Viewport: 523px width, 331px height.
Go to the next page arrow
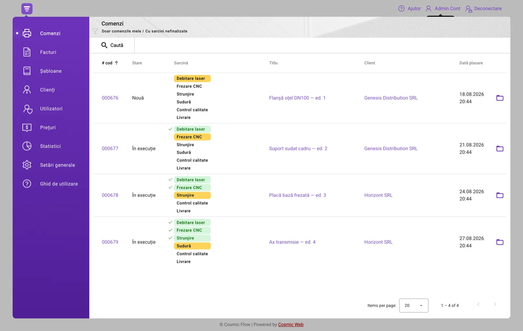click(x=495, y=304)
